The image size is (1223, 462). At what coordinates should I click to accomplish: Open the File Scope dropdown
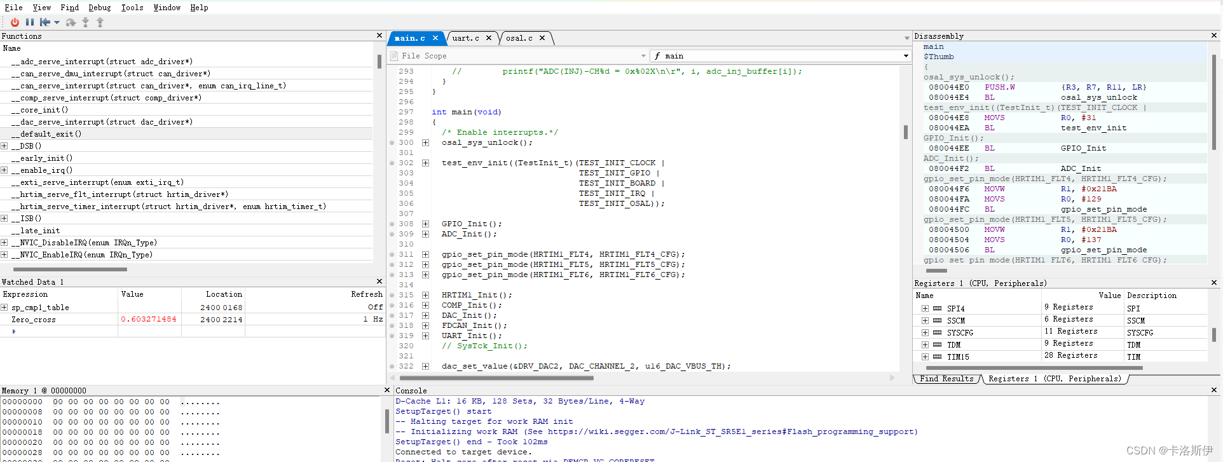(x=643, y=56)
